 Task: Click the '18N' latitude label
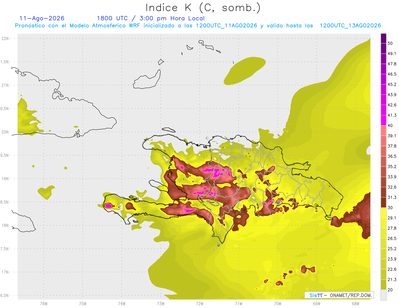(5, 225)
